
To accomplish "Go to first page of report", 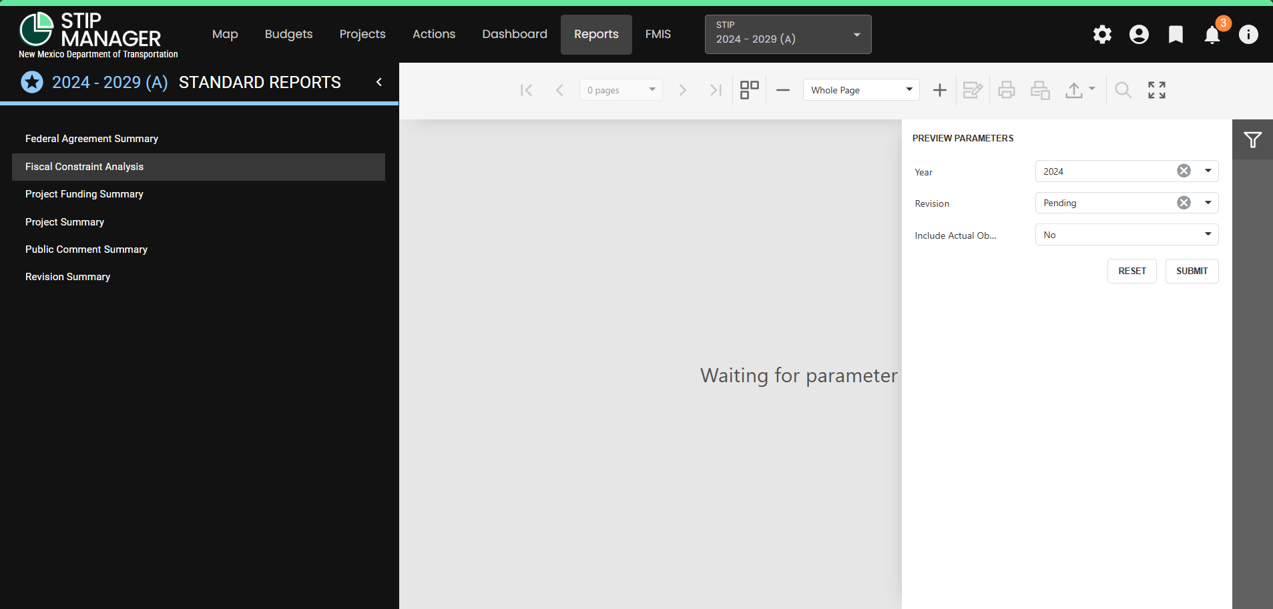I will [x=526, y=90].
